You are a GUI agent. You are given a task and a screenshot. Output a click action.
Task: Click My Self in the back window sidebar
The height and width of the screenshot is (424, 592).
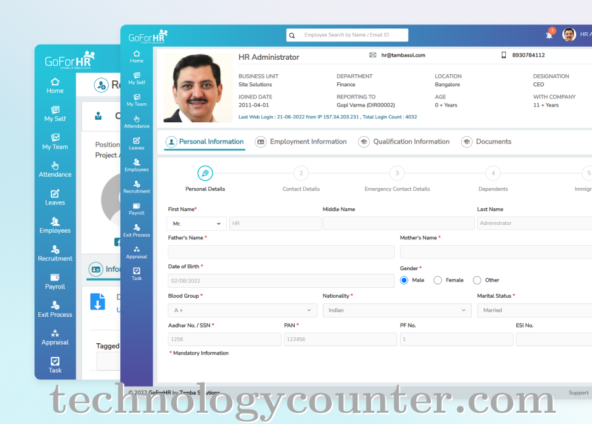(55, 114)
